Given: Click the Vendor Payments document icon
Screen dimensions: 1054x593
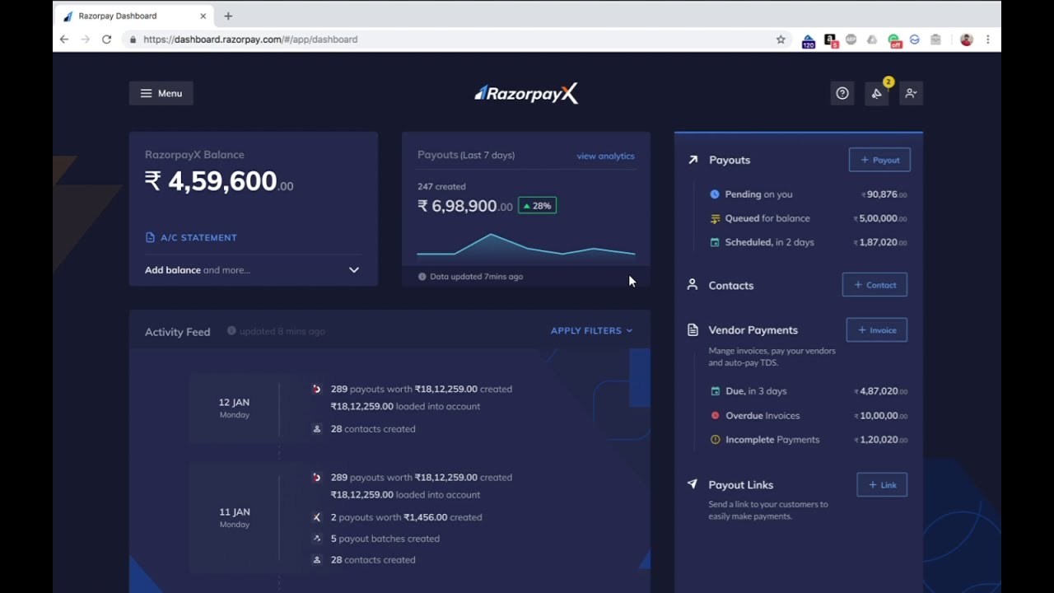Looking at the screenshot, I should (x=693, y=329).
